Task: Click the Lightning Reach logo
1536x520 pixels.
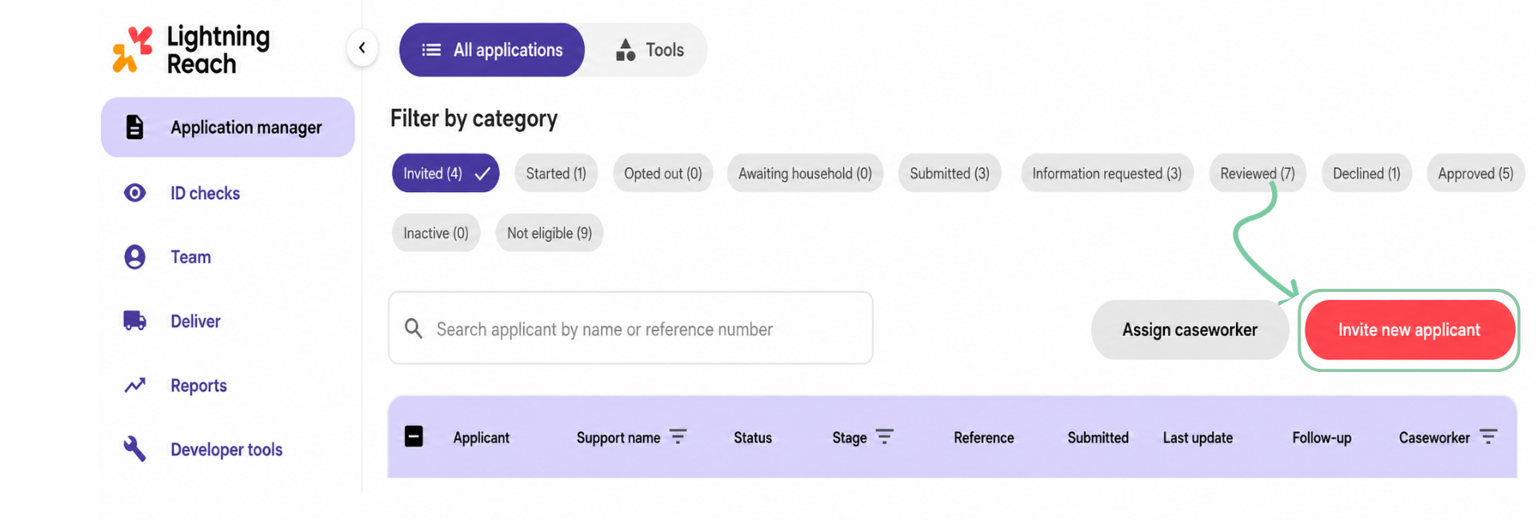Action: tap(191, 50)
